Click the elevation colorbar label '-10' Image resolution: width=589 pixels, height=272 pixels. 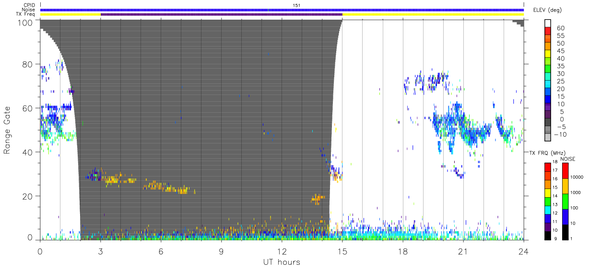pyautogui.click(x=560, y=134)
